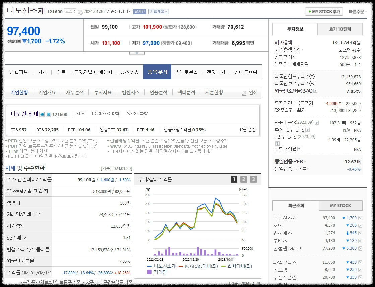Open 씨씨에스 from the recent stocks list

pos(283,233)
